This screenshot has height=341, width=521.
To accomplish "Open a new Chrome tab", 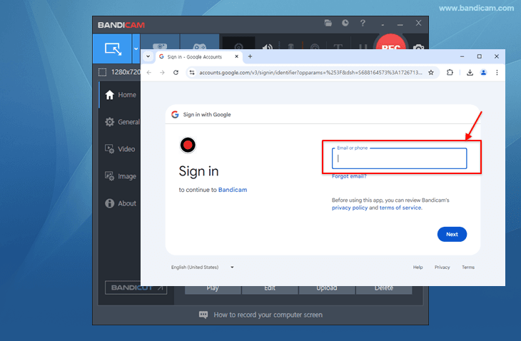I will [250, 56].
